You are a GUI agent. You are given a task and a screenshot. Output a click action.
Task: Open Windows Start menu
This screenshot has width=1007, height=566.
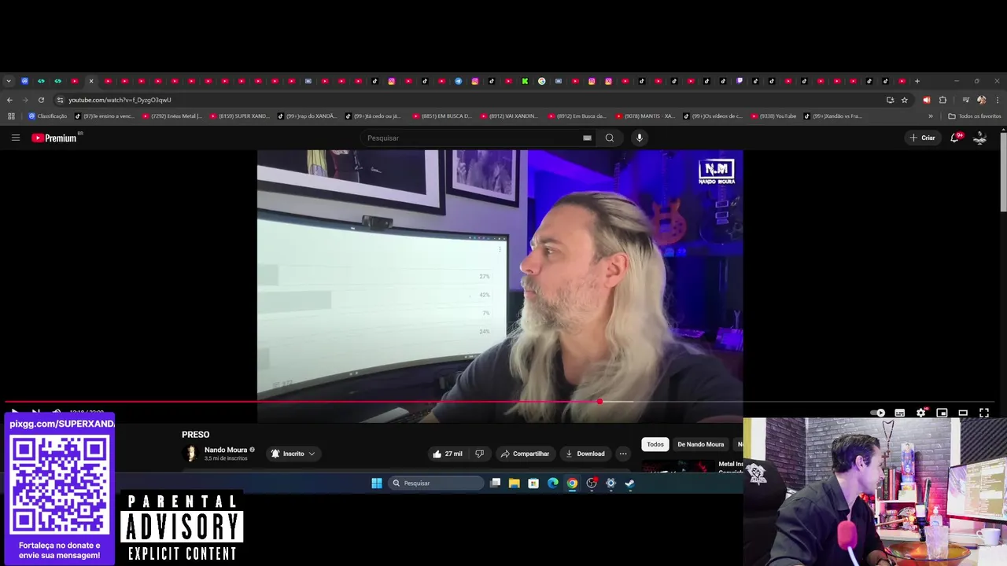point(377,483)
